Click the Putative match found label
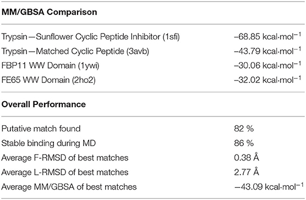306x200 pixels. point(41,129)
